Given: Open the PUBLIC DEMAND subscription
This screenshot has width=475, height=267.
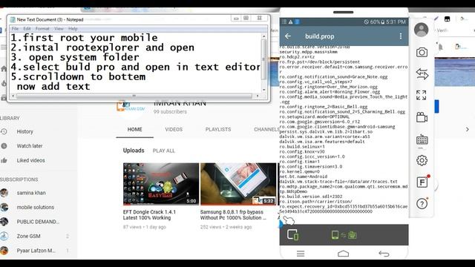Looking at the screenshot, I should (x=38, y=222).
